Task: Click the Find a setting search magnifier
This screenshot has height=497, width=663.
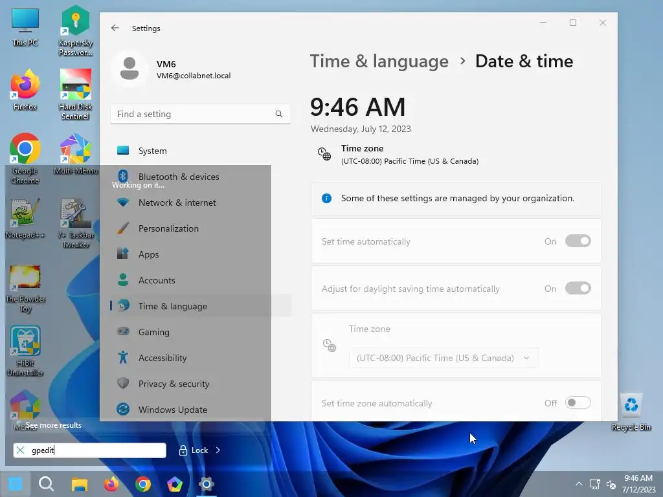Action: pyautogui.click(x=279, y=114)
